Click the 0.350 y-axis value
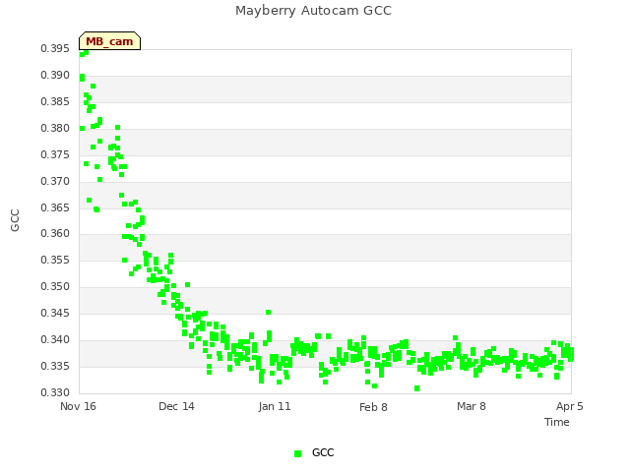The image size is (630, 472). [x=55, y=286]
